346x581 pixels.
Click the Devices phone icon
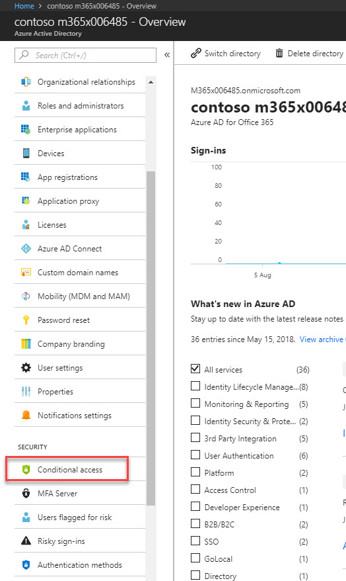[26, 153]
